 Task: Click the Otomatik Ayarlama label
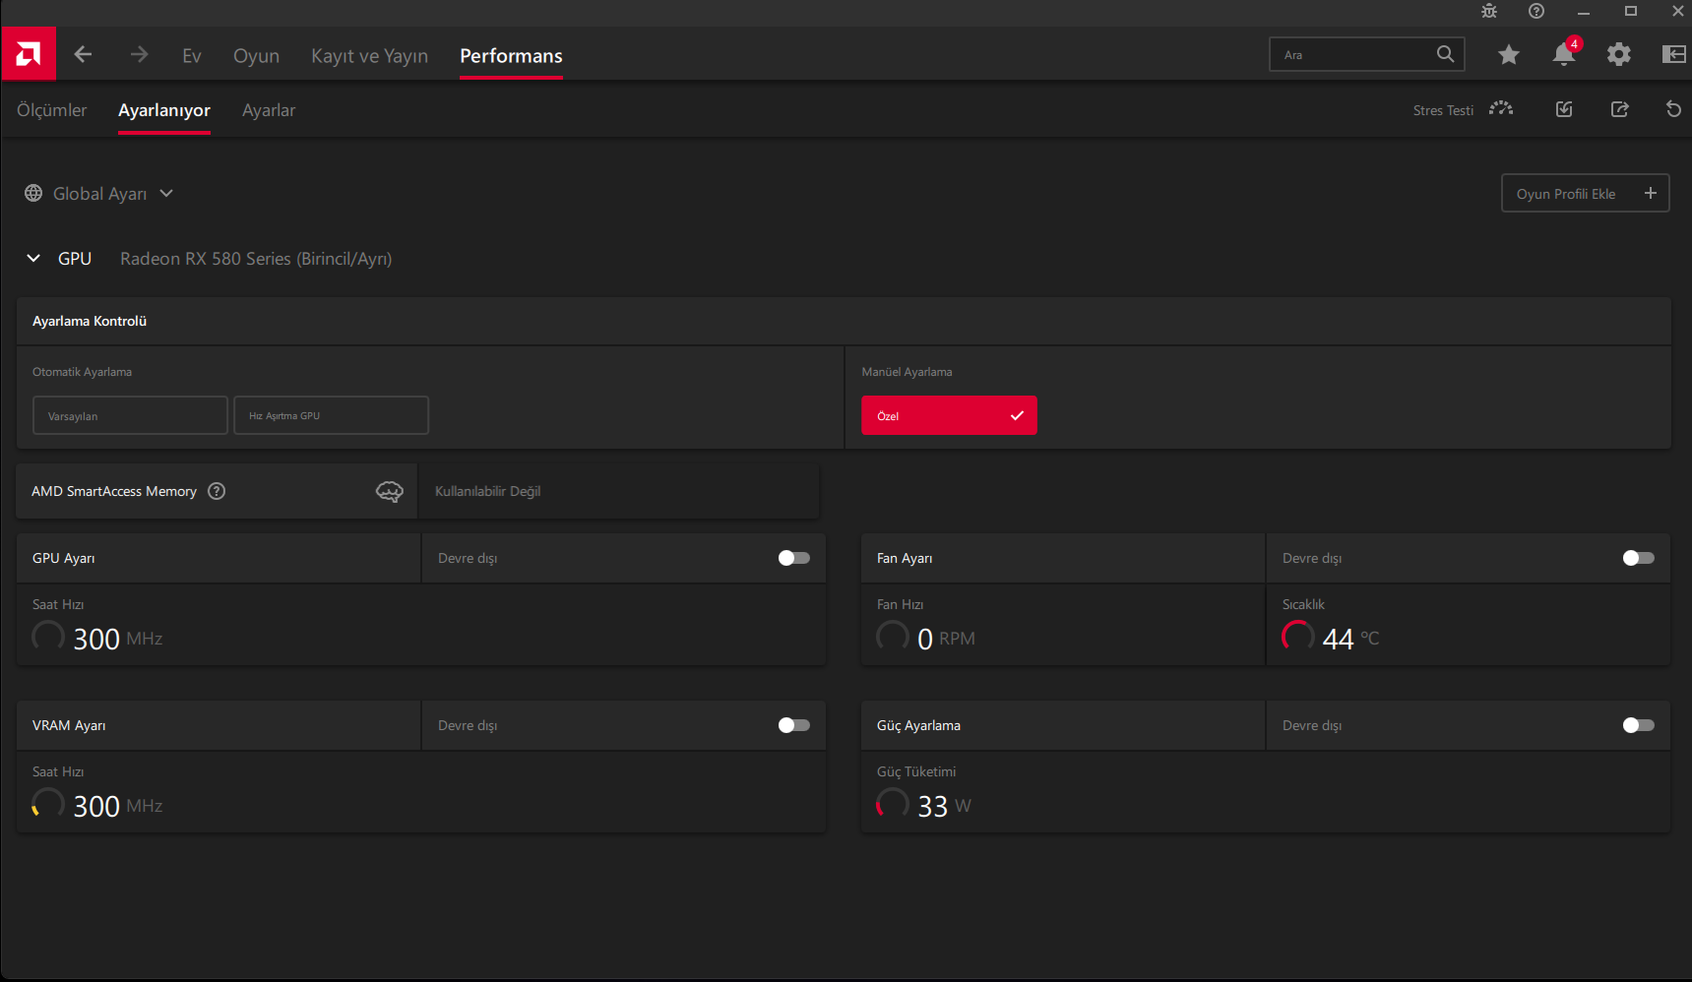click(x=82, y=372)
